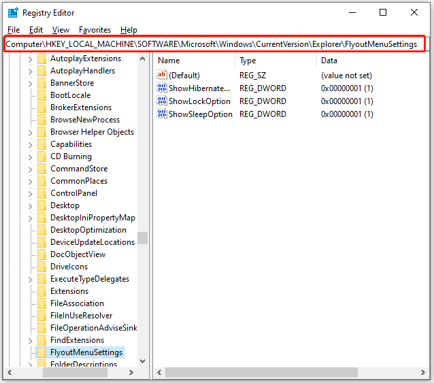This screenshot has width=434, height=383.
Task: Select the FileInUseResolver key in tree
Action: [81, 316]
